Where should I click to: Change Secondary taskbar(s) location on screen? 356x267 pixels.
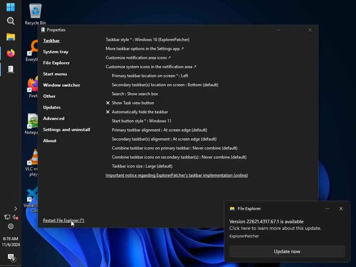click(x=165, y=85)
